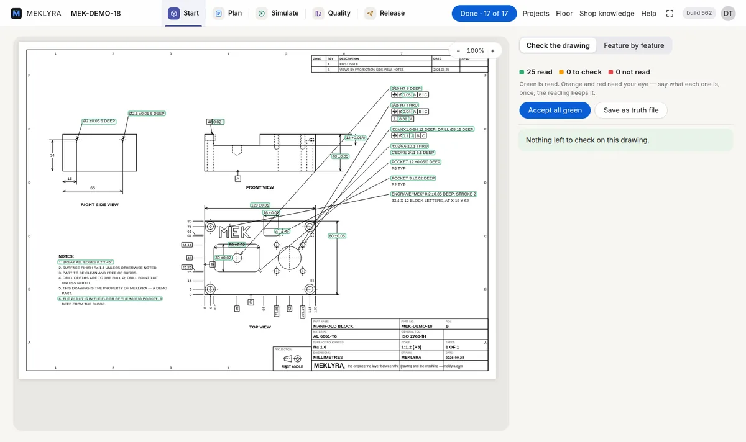The image size is (746, 442).
Task: Select the Ø2 ±0.05 6 DEEP callout
Action: (x=99, y=121)
